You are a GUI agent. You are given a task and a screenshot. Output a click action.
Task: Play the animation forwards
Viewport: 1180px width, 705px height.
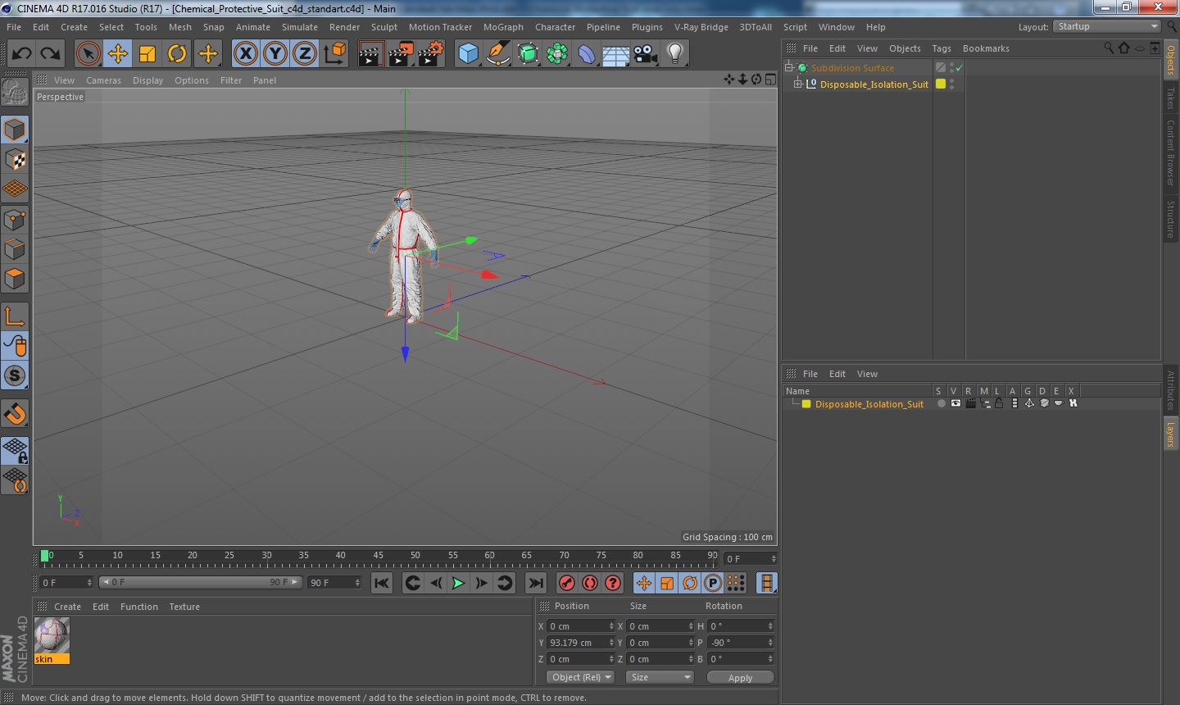458,583
